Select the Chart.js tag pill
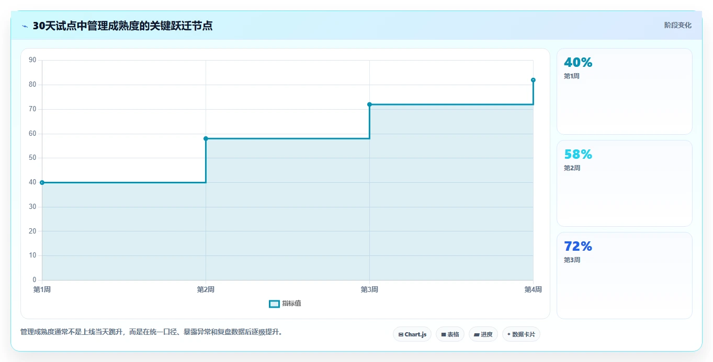Screen dimensions: 713x362 point(412,334)
